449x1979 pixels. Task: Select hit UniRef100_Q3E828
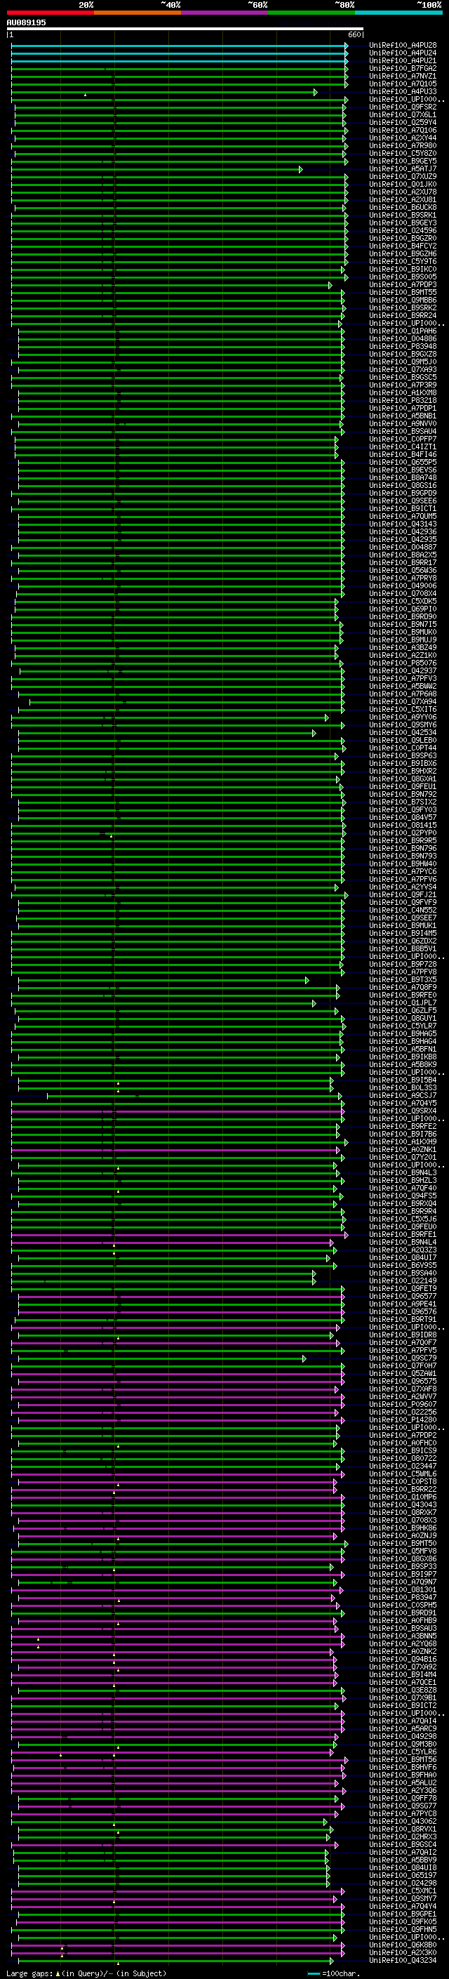pos(403,1690)
